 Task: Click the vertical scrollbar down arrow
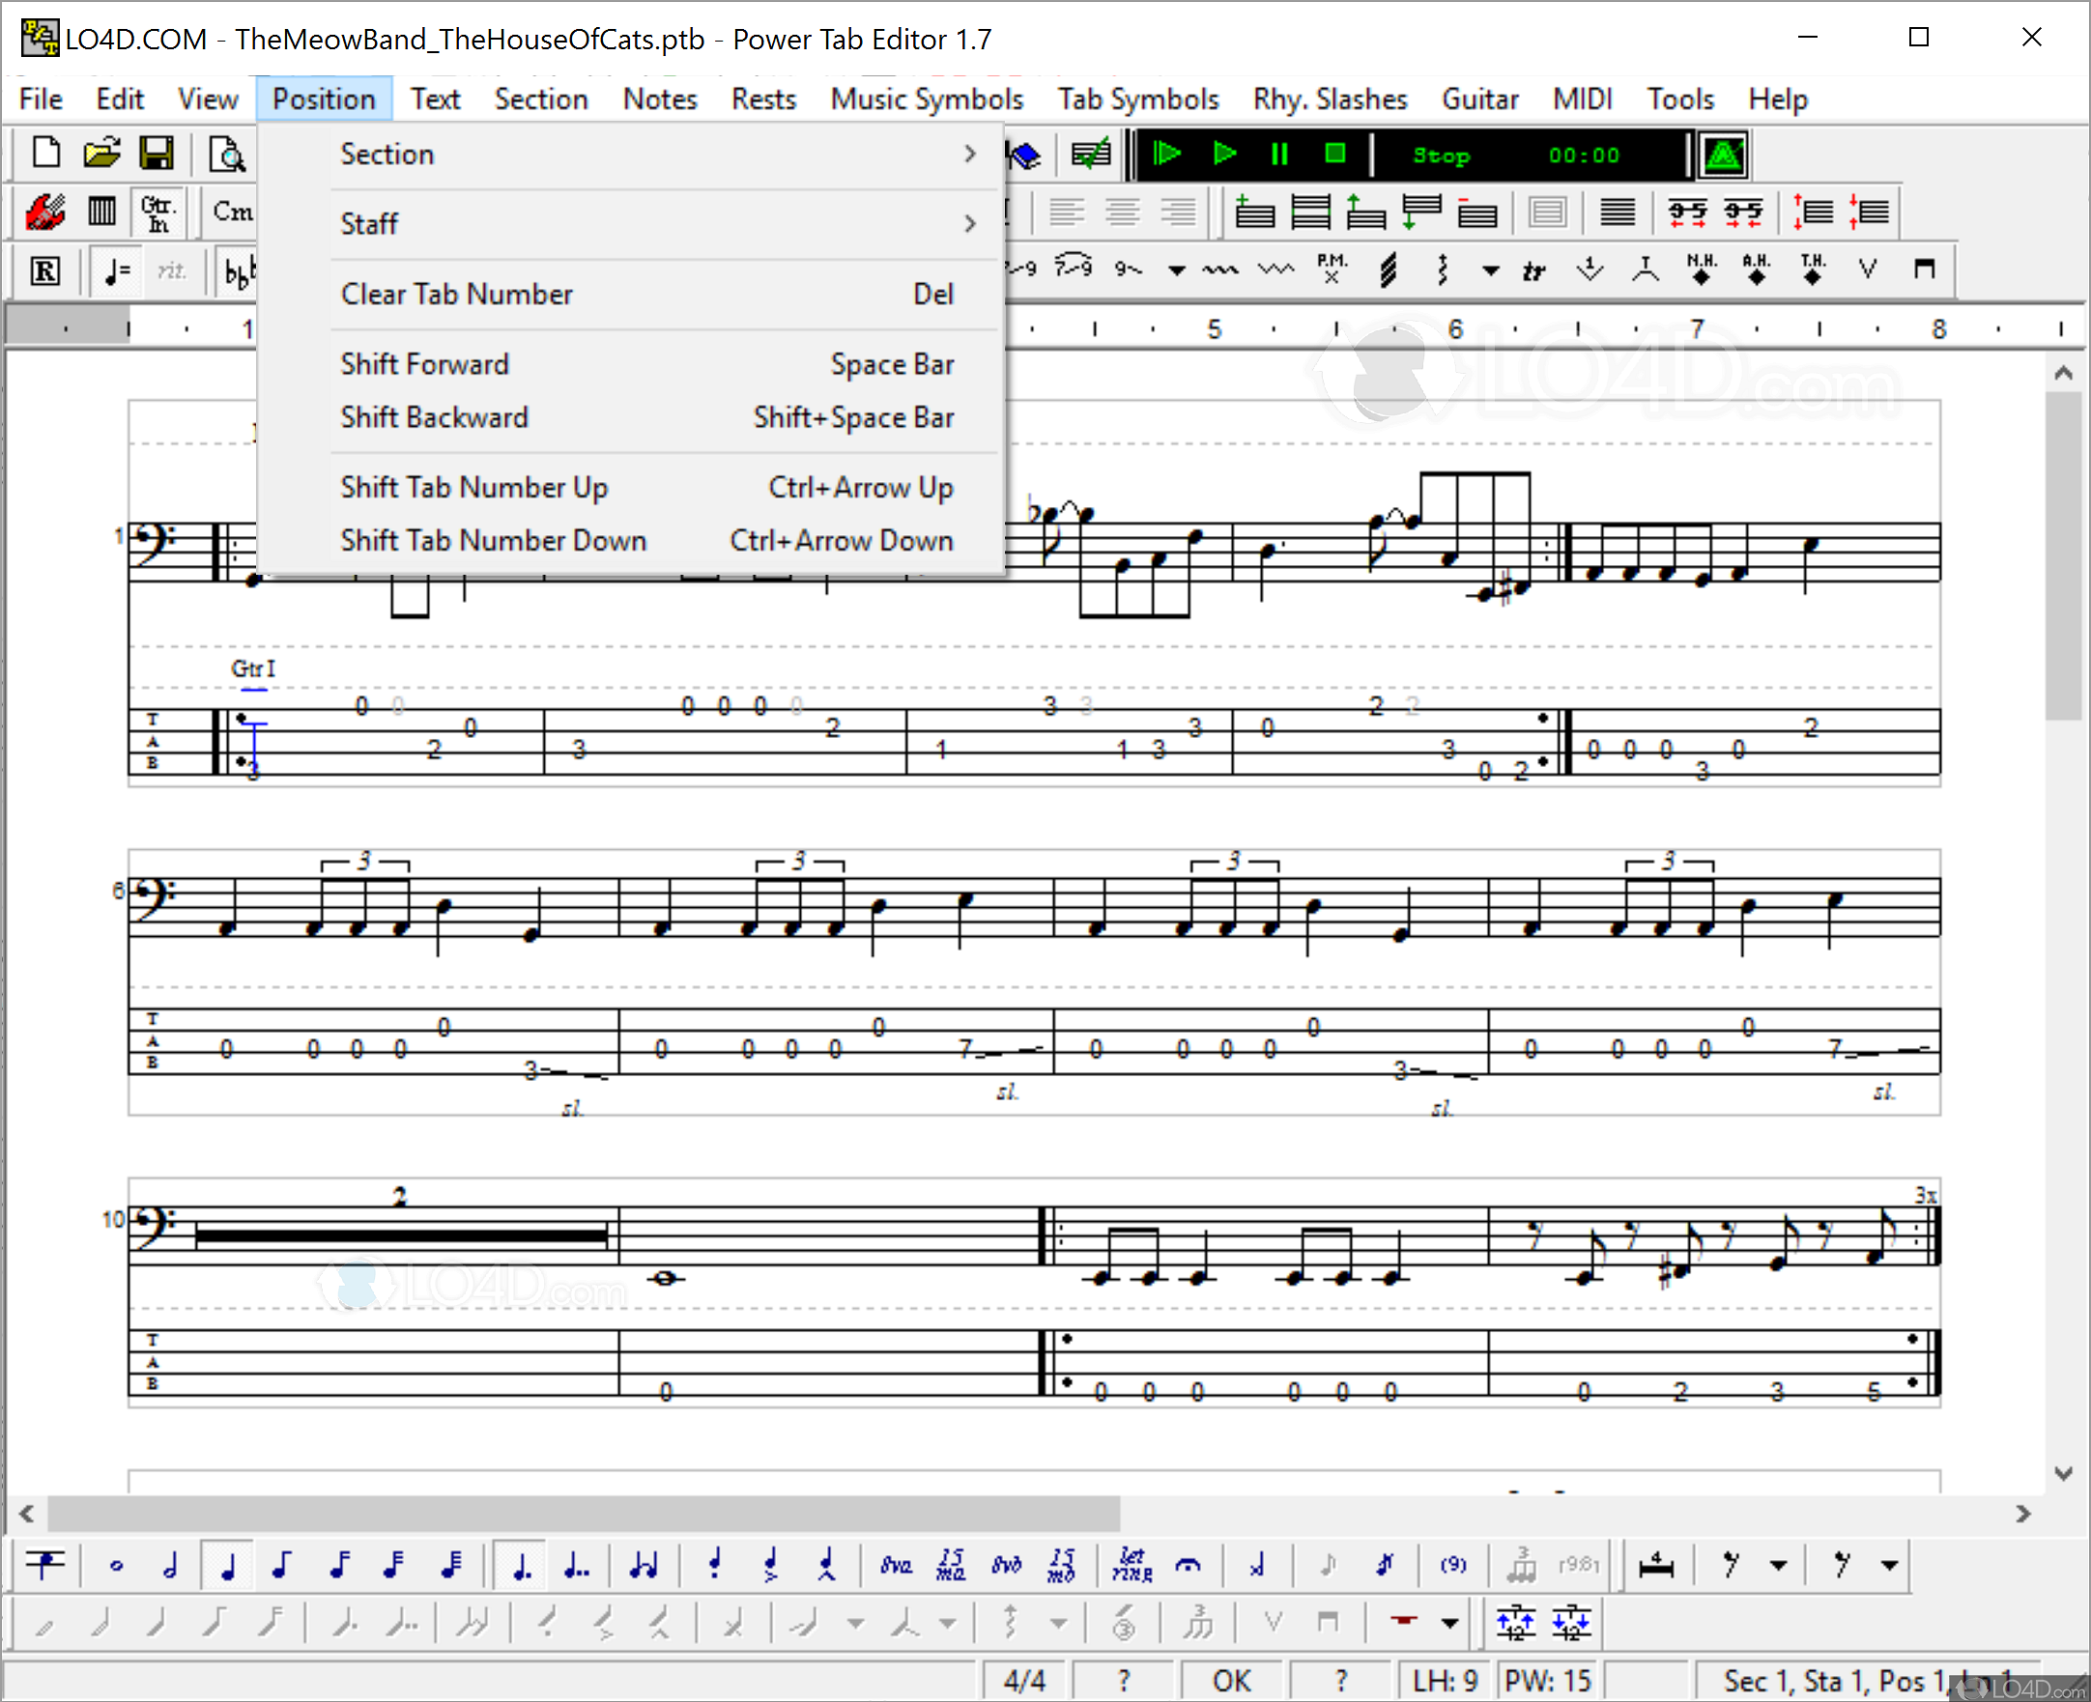pyautogui.click(x=2063, y=1474)
